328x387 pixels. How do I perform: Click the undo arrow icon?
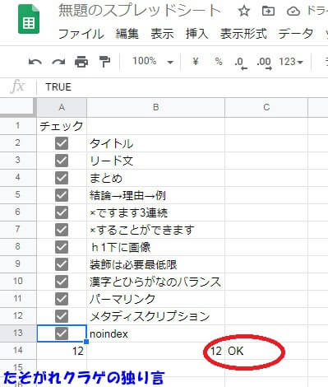(35, 62)
